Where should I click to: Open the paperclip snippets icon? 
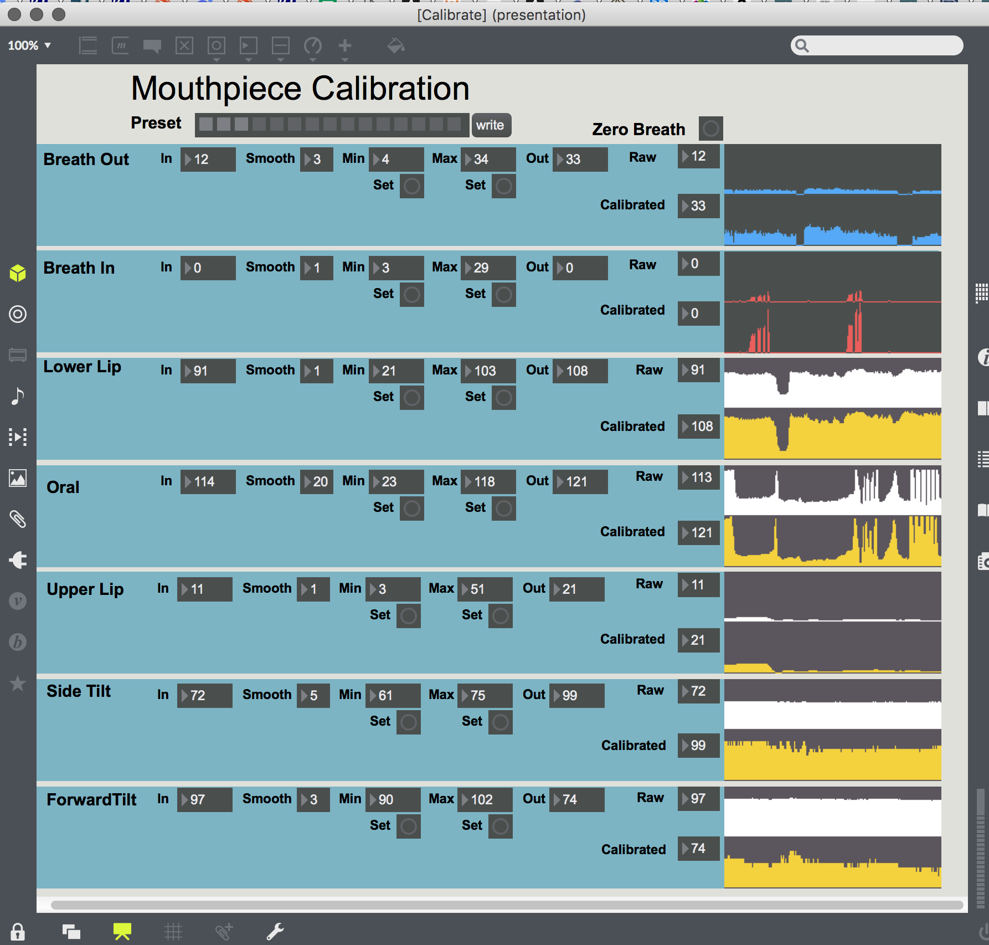18,519
